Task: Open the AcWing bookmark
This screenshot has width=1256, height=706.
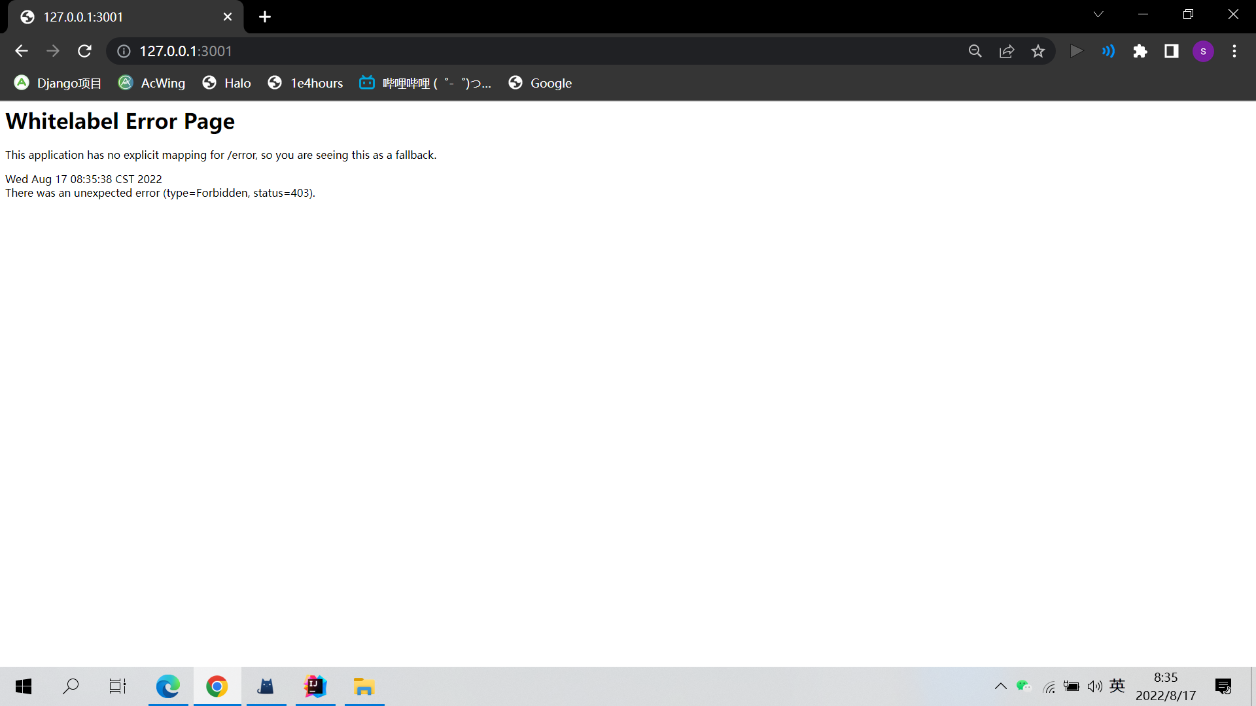Action: pos(152,83)
